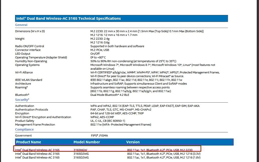Select "3165D2WG" in the M.2 1216 (1.8V) row
This screenshot has height=162, width=259.
81,158
